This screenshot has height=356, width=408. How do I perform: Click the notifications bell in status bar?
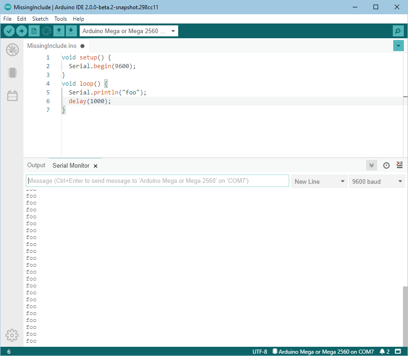point(385,351)
